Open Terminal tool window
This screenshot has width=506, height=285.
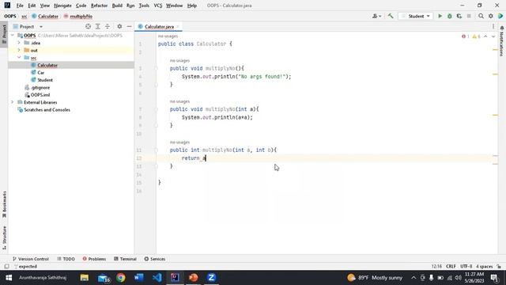click(125, 259)
